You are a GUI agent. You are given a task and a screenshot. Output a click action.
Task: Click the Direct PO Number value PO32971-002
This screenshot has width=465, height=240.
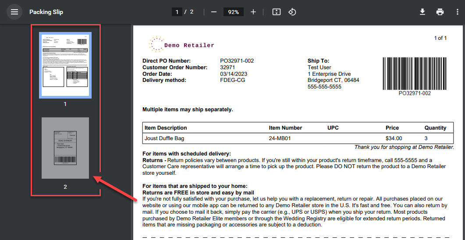(x=237, y=61)
